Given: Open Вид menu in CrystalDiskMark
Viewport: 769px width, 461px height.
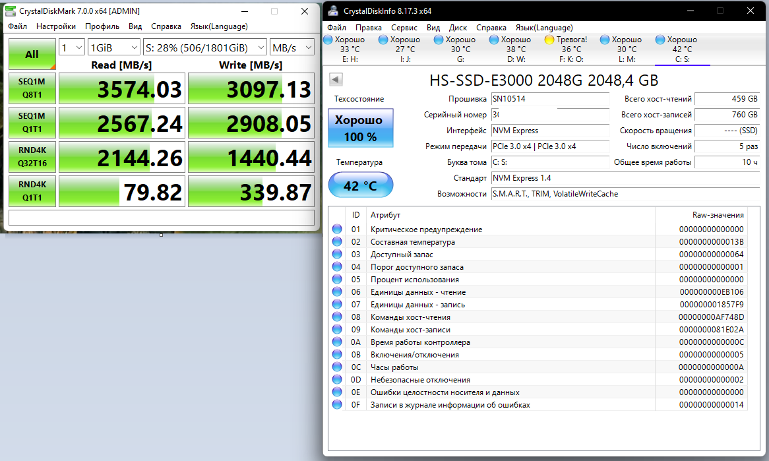Looking at the screenshot, I should tap(135, 26).
